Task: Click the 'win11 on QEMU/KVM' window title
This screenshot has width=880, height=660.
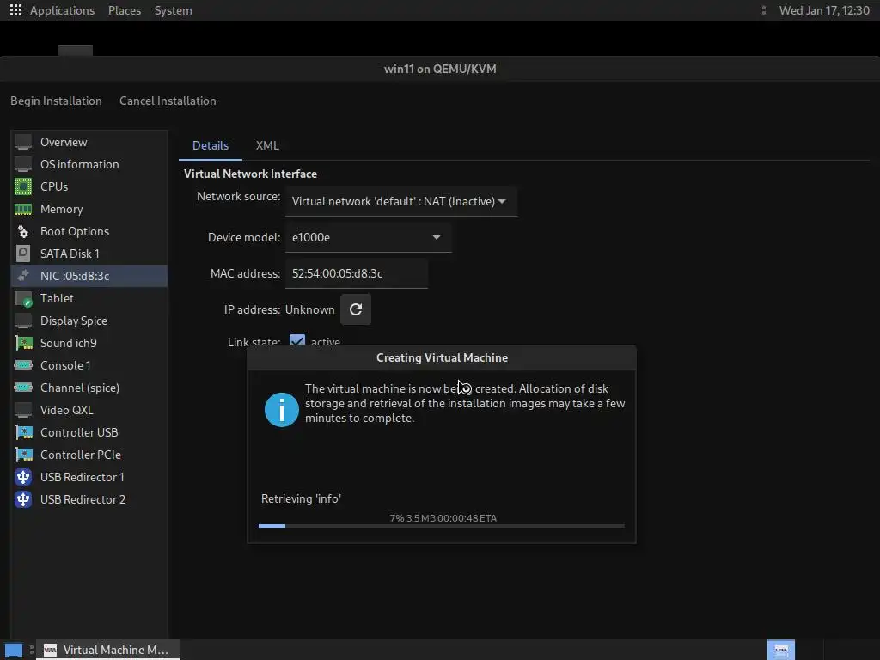Action: point(440,69)
